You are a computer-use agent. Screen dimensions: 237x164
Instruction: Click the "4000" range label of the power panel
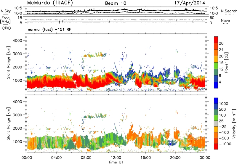click(17, 41)
